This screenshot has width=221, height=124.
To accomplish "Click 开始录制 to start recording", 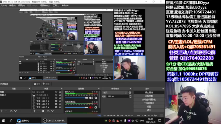I will click(x=149, y=96).
